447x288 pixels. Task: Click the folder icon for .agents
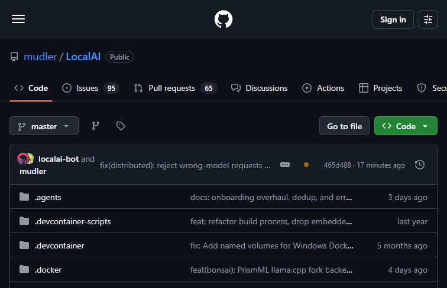(24, 197)
